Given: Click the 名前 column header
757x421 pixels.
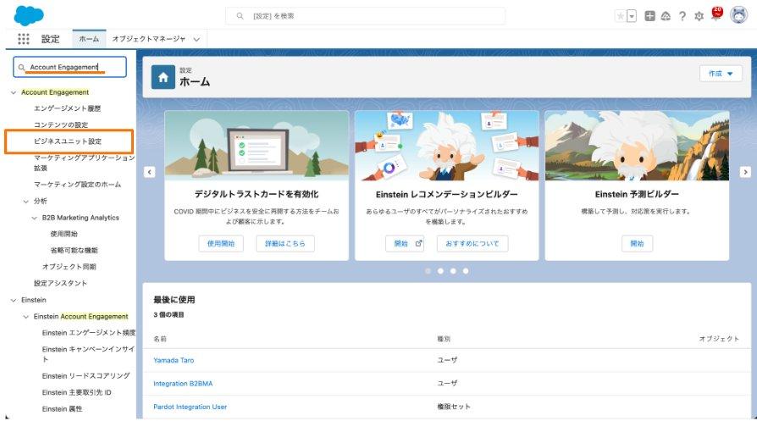Looking at the screenshot, I should [x=160, y=339].
